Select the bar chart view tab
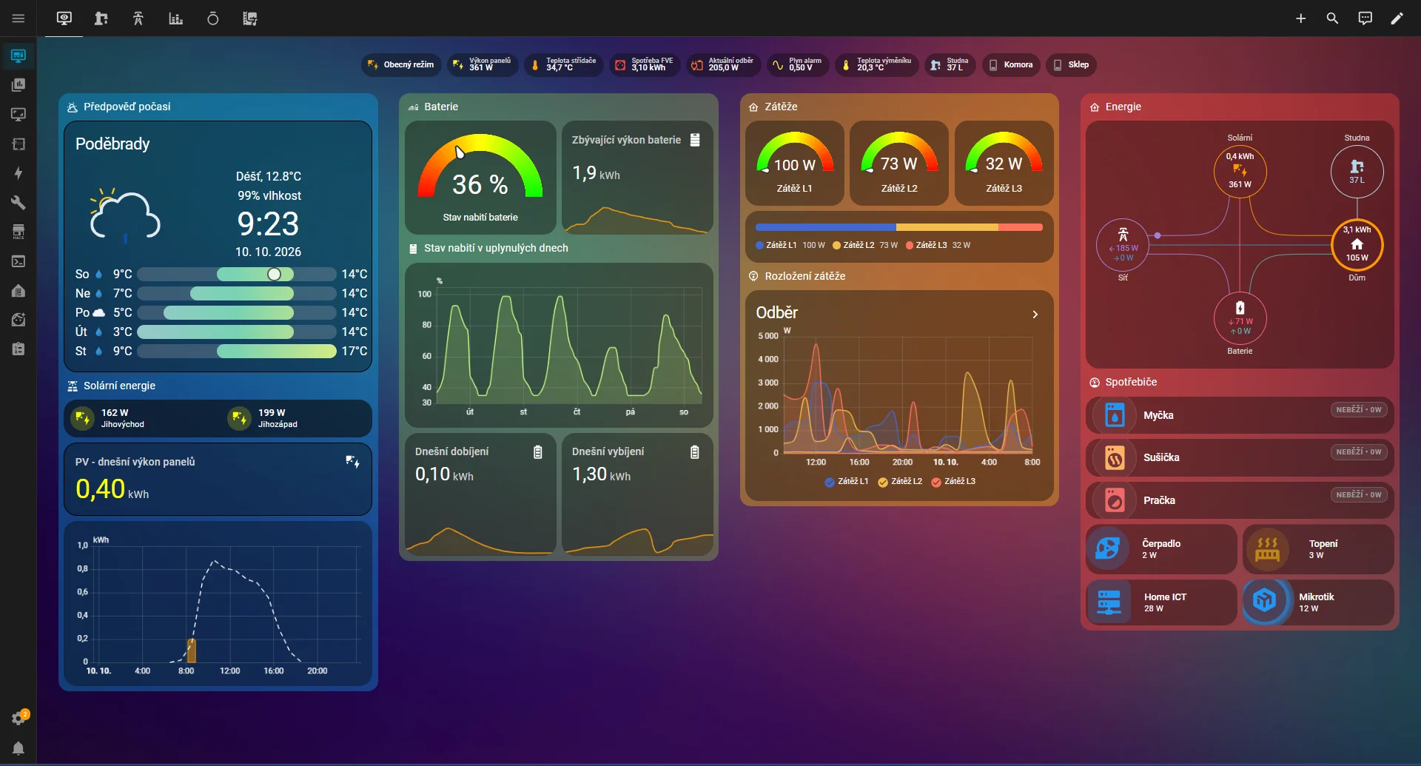Image resolution: width=1421 pixels, height=766 pixels. pyautogui.click(x=175, y=19)
